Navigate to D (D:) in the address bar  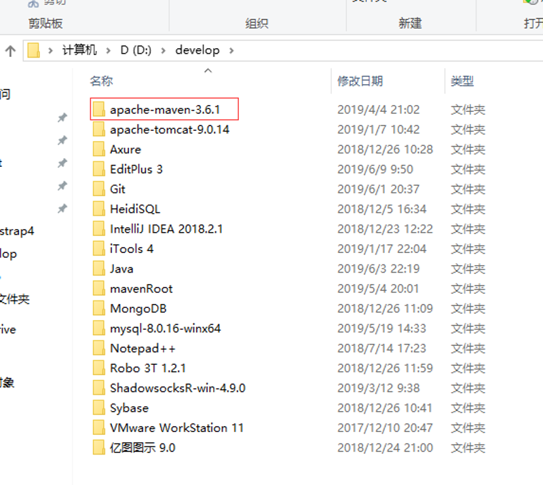[136, 50]
